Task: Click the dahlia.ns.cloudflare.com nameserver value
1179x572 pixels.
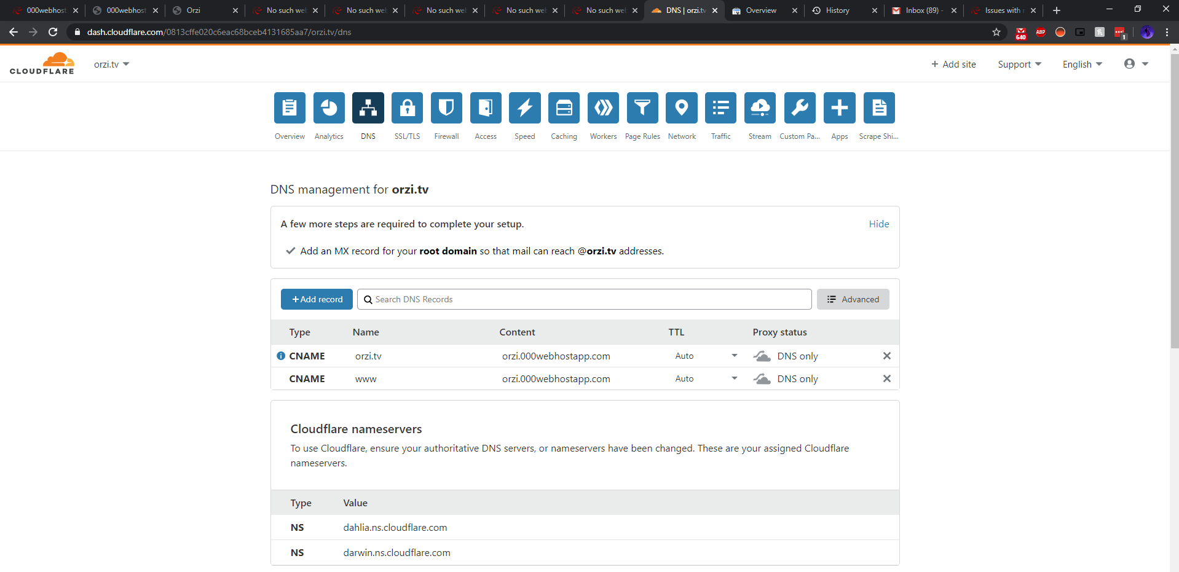Action: coord(395,528)
